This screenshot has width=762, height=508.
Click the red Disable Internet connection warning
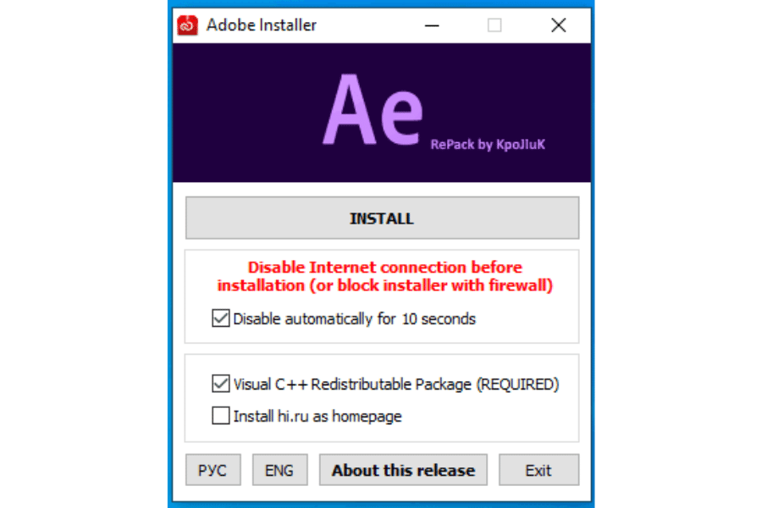point(384,277)
